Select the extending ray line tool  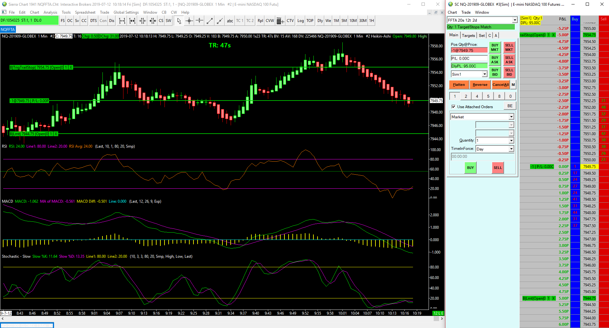click(x=220, y=21)
